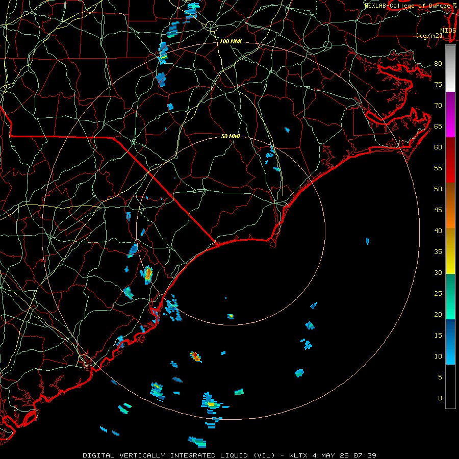Click the 55 value on the color scale
The height and width of the screenshot is (459, 459).
pyautogui.click(x=438, y=168)
